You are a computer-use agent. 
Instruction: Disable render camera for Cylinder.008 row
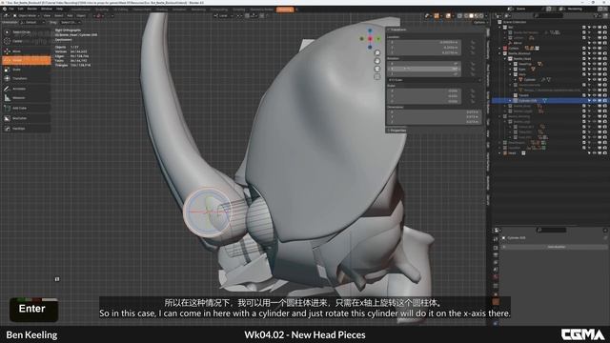pyautogui.click(x=604, y=101)
